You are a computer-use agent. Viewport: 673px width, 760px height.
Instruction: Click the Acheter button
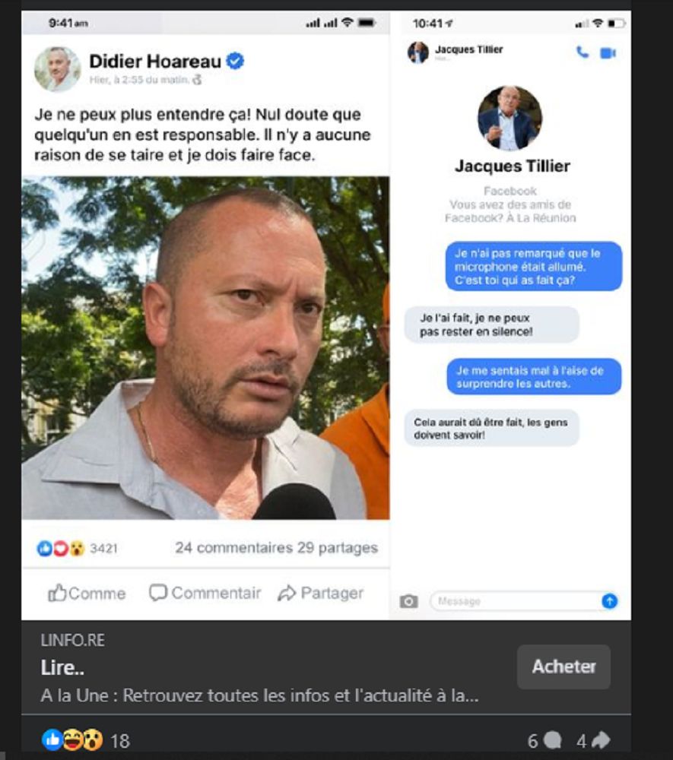click(x=563, y=667)
